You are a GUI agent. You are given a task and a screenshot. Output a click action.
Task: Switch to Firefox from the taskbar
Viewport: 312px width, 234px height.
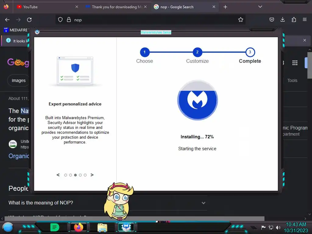point(79,227)
